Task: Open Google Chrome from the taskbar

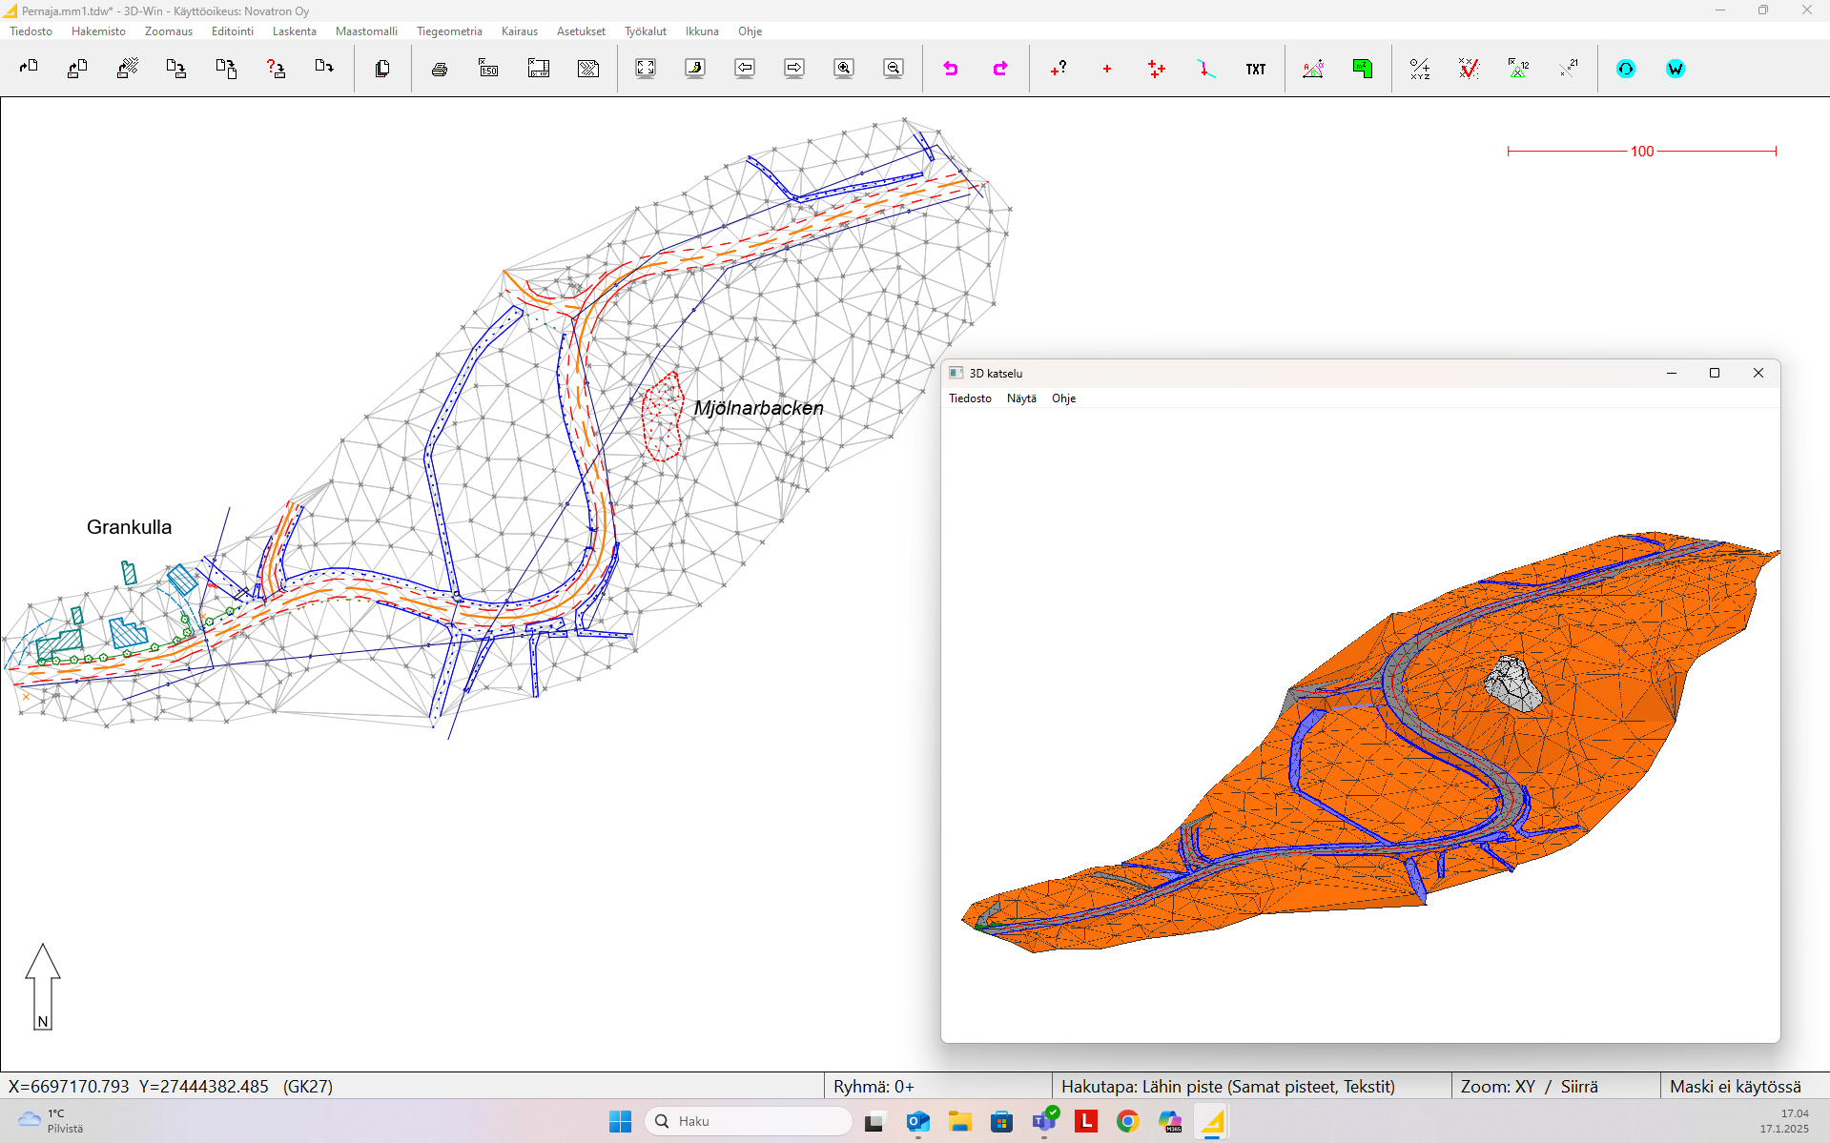Action: [x=1128, y=1121]
